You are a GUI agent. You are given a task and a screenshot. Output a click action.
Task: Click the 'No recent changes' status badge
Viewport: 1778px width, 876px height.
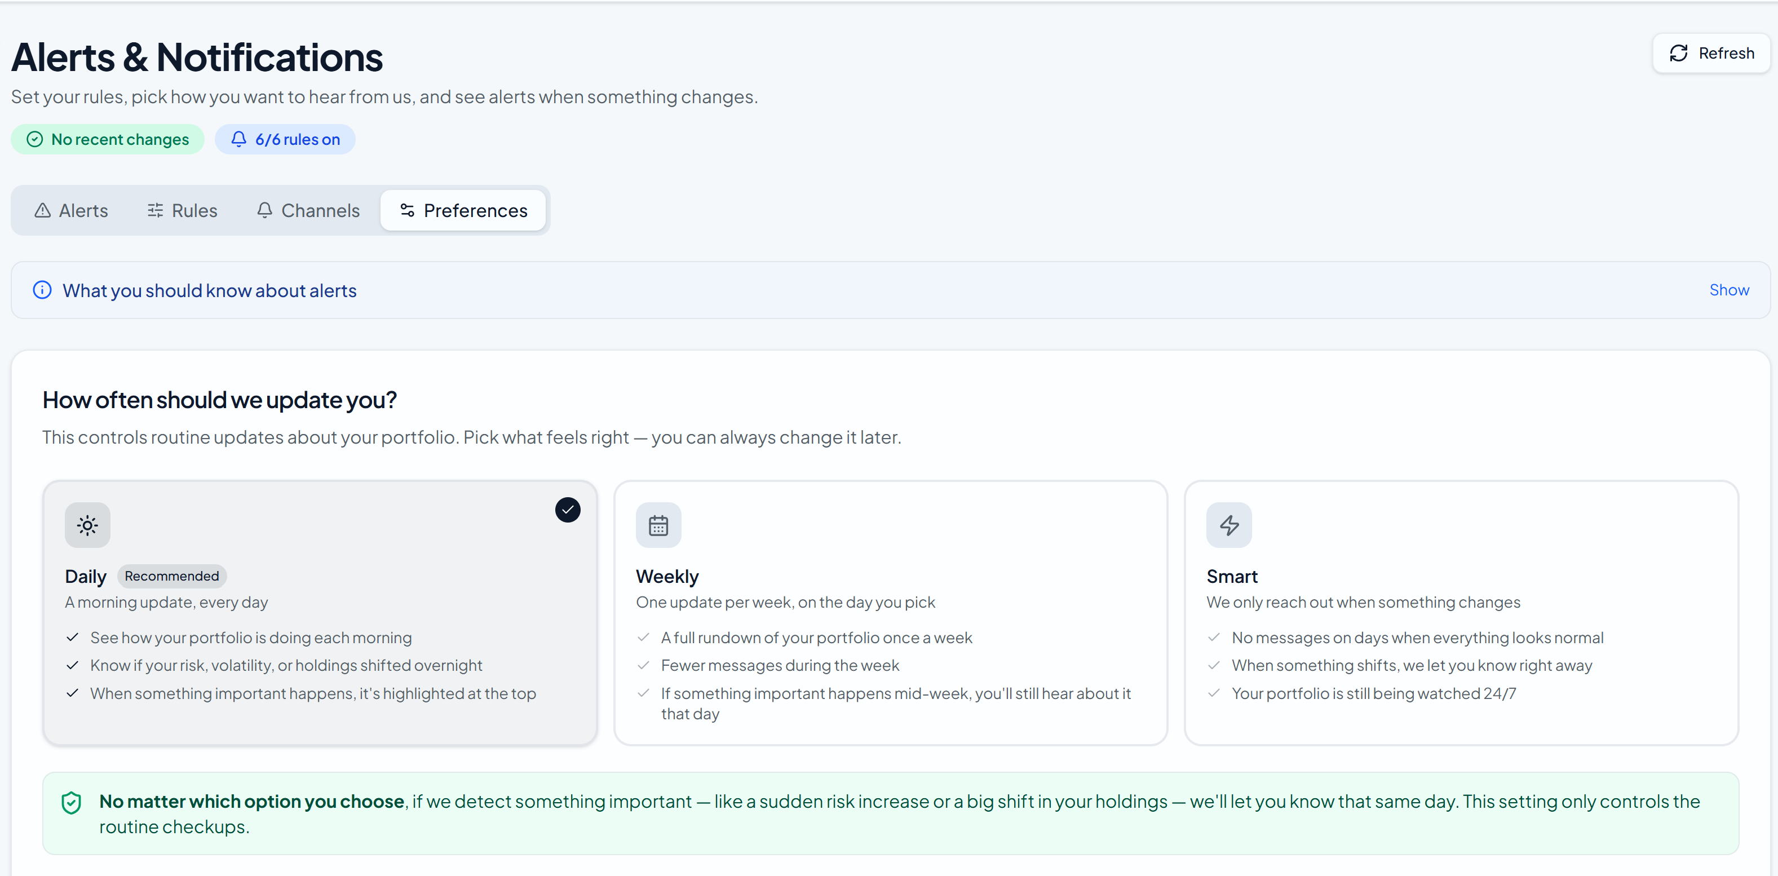coord(108,139)
